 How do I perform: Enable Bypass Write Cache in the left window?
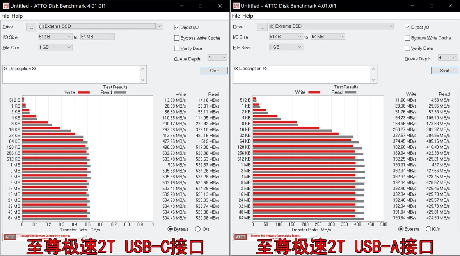click(x=177, y=38)
